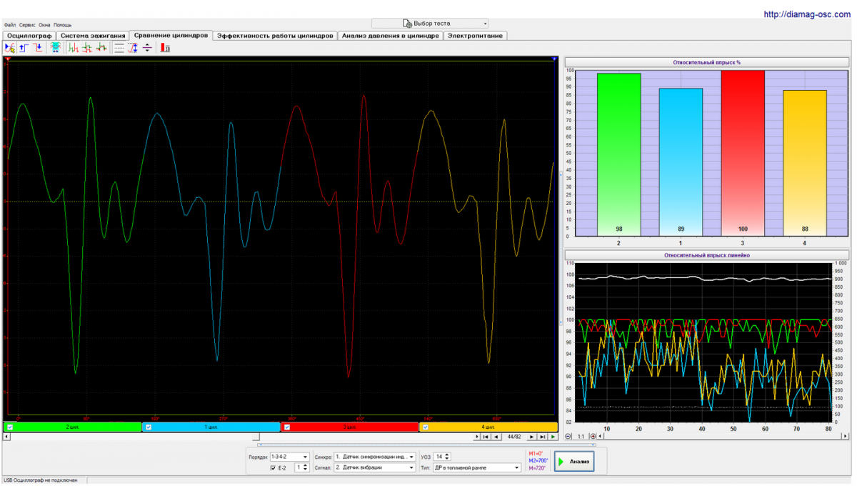Viewport: 857px width, 486px height.
Task: Uncheck the green cylinder 2 checkbox
Action: pyautogui.click(x=10, y=427)
